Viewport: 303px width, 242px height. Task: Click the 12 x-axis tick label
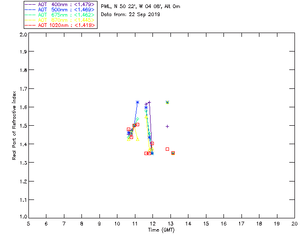[152, 224]
